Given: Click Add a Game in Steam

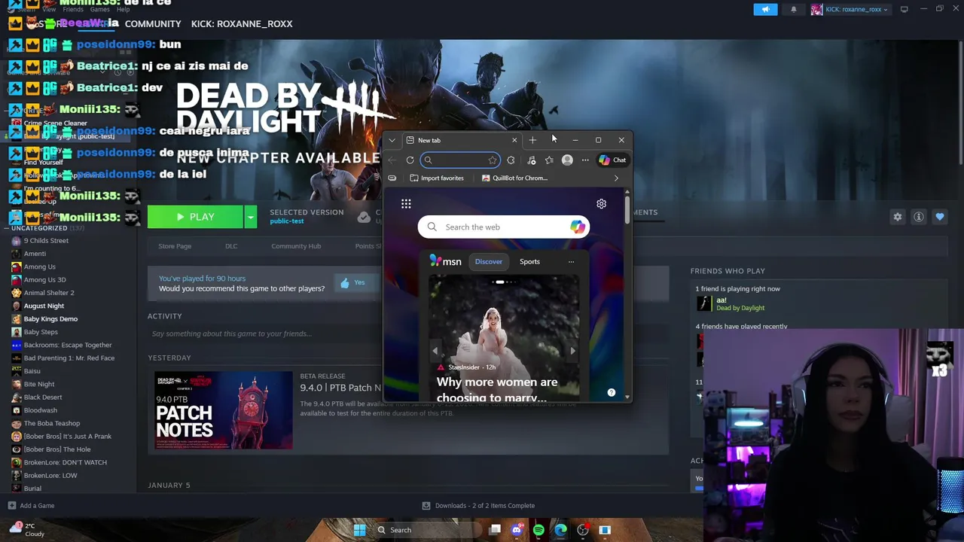Looking at the screenshot, I should pos(31,506).
